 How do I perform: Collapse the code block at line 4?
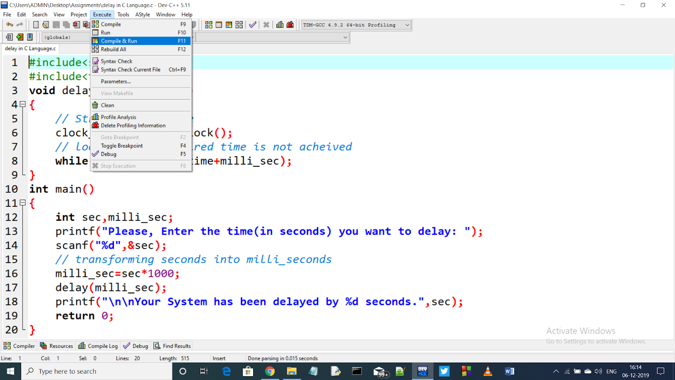click(x=22, y=104)
